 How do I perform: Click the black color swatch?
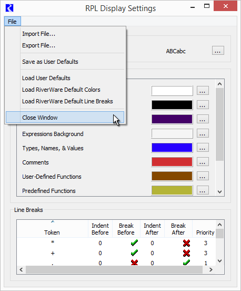pos(172,105)
